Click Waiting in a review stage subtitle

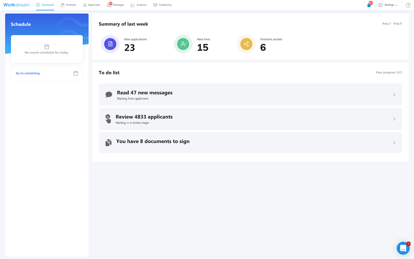point(132,123)
